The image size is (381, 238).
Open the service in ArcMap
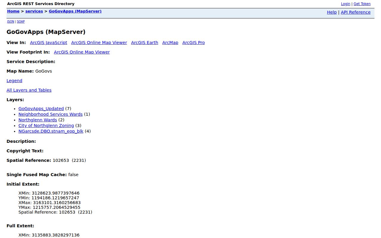coord(170,43)
